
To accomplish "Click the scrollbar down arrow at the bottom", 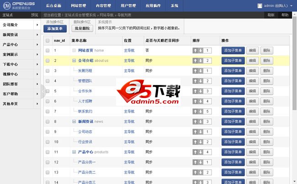I will (295, 182).
